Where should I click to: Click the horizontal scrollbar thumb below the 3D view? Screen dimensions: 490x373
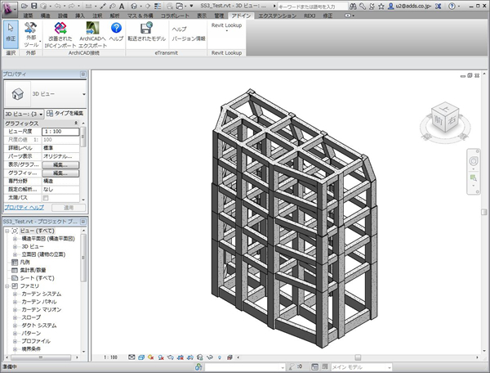(x=359, y=357)
